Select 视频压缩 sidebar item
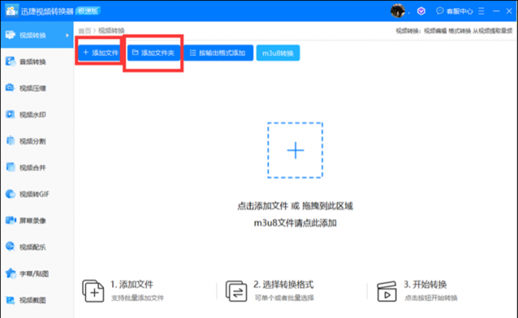The width and height of the screenshot is (518, 318). coord(37,88)
